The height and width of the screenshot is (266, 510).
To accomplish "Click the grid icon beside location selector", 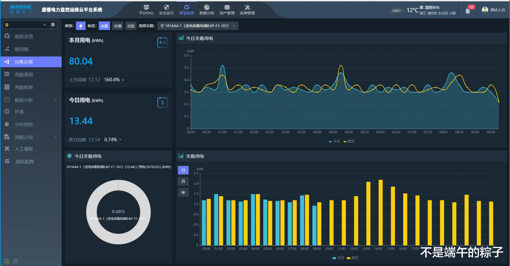I will pos(53,25).
